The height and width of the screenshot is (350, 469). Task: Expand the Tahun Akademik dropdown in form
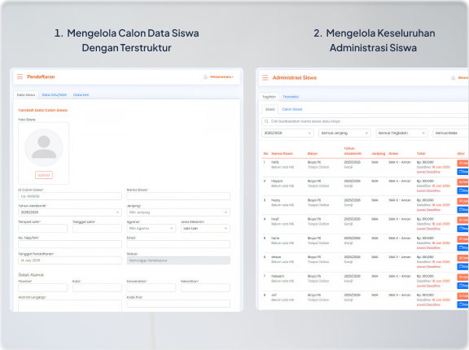(70, 212)
